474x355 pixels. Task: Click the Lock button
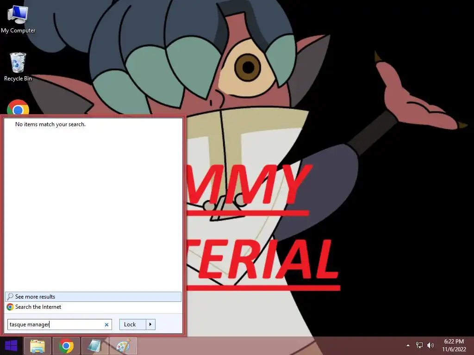click(133, 324)
